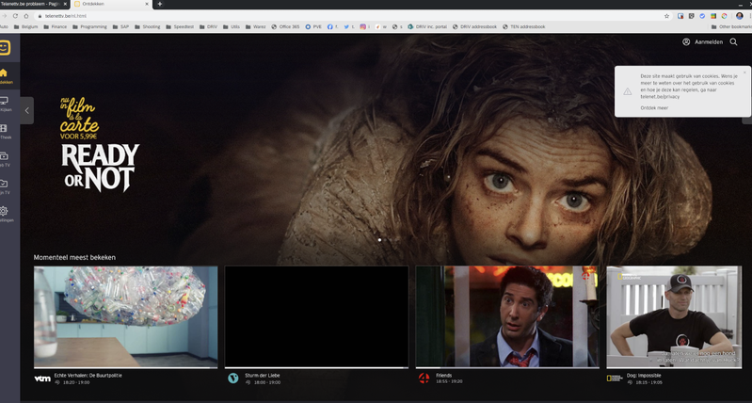
Task: Click the Aanmelden sign-in button
Action: [702, 42]
